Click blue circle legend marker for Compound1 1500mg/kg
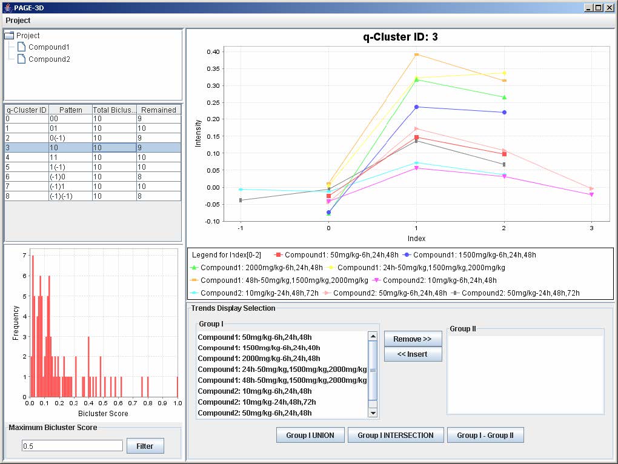The image size is (618, 464). [x=407, y=255]
